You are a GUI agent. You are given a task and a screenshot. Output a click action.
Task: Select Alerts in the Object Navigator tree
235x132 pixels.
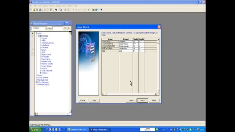(x=43, y=41)
